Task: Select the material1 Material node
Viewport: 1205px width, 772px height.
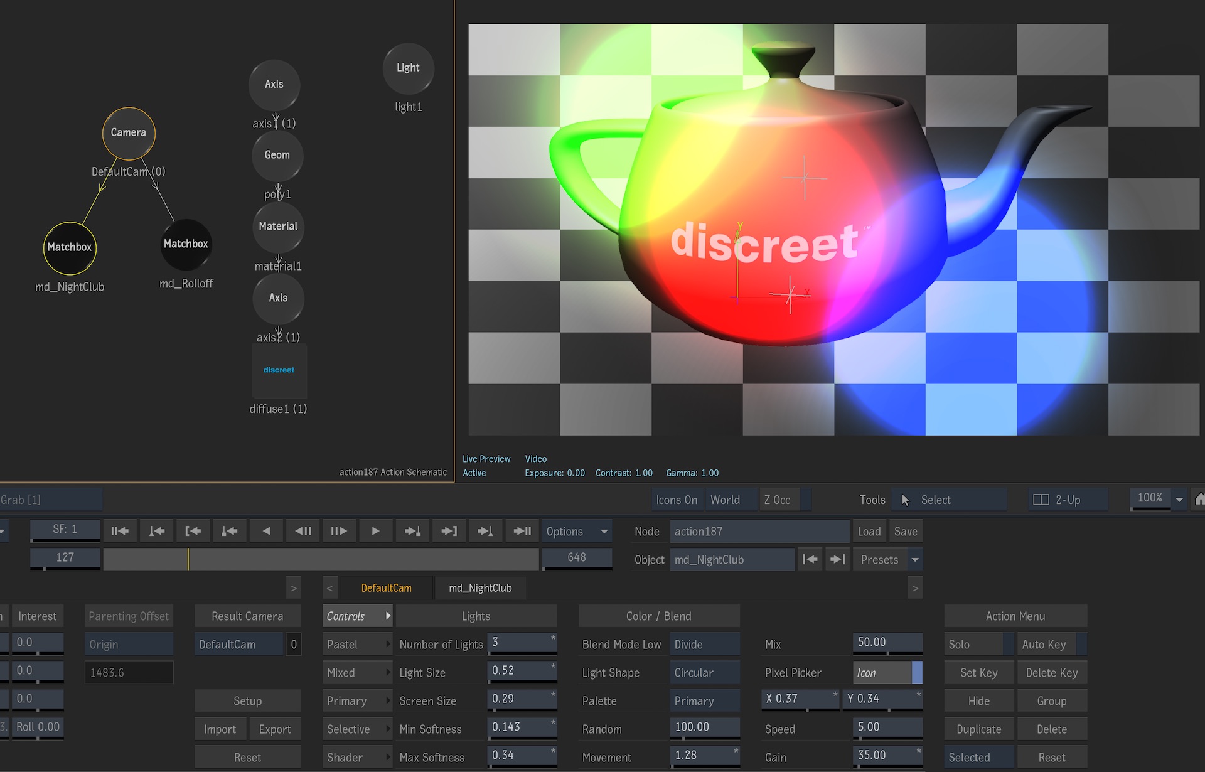Action: point(278,227)
